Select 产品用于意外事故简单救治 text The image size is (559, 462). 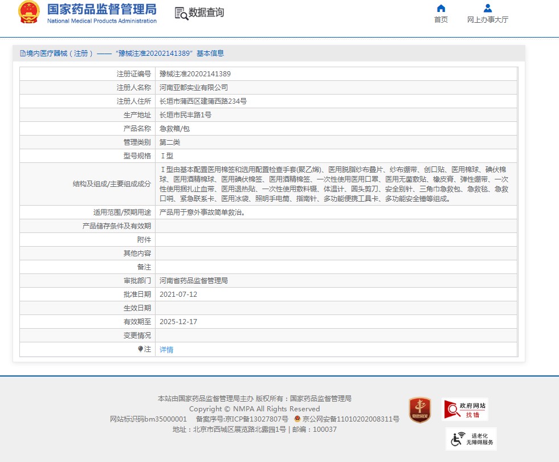[x=202, y=212]
